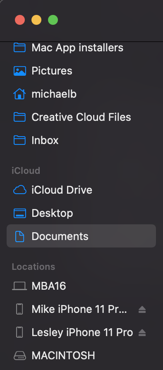Select MBA16 label under Locations
The image size is (163, 370).
[49, 286]
